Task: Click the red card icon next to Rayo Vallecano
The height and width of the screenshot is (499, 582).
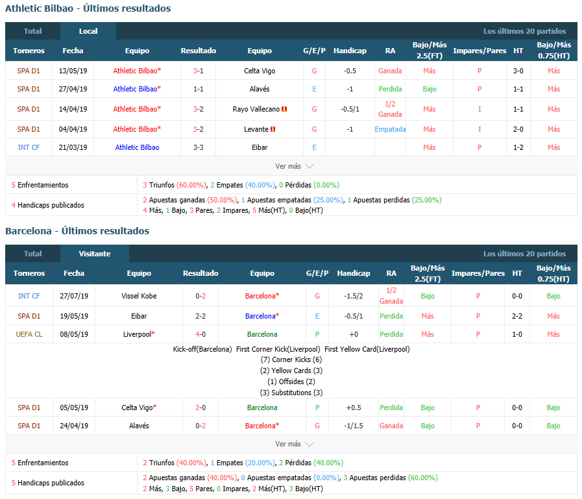Action: (x=284, y=109)
